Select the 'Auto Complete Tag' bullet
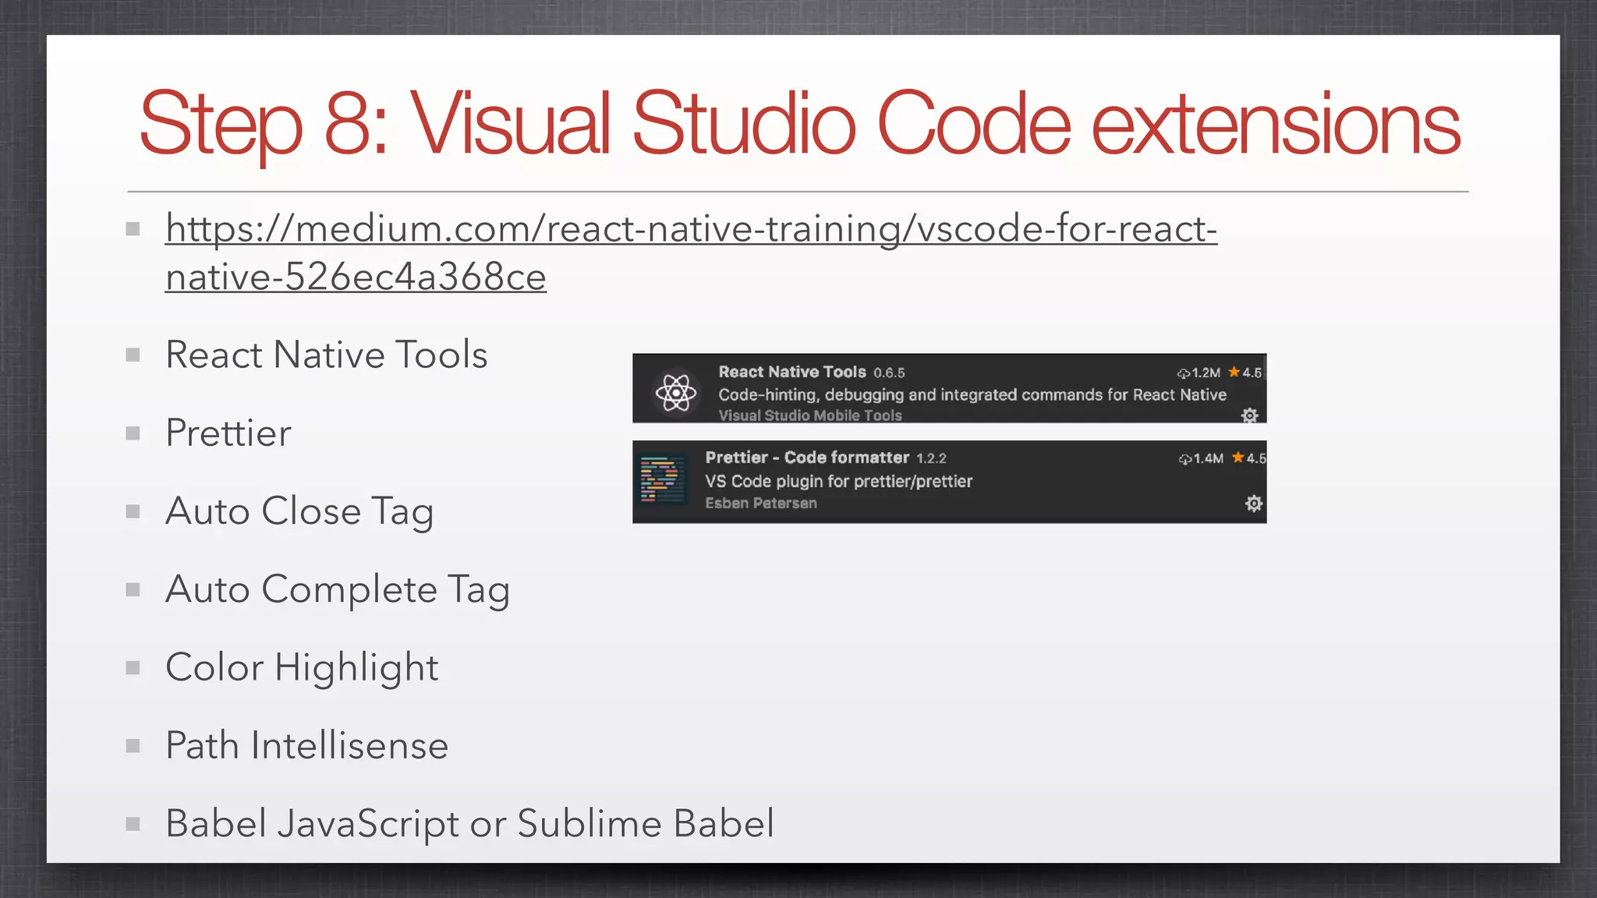 click(x=337, y=590)
